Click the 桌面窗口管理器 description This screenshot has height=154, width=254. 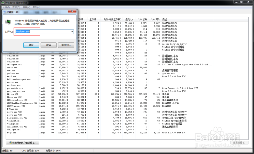point(170,70)
